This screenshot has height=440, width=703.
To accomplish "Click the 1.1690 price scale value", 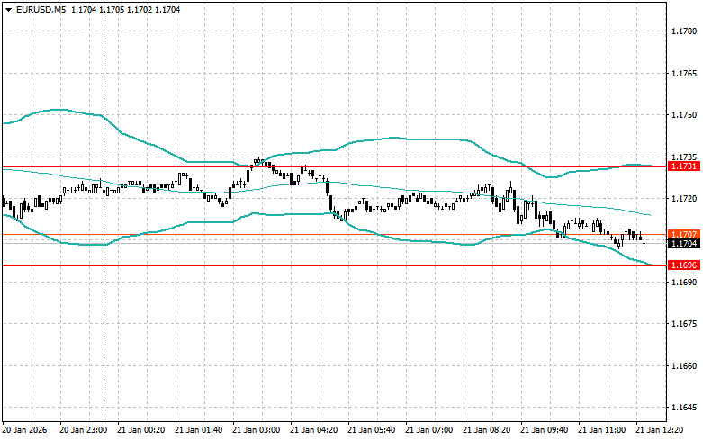I will point(684,283).
